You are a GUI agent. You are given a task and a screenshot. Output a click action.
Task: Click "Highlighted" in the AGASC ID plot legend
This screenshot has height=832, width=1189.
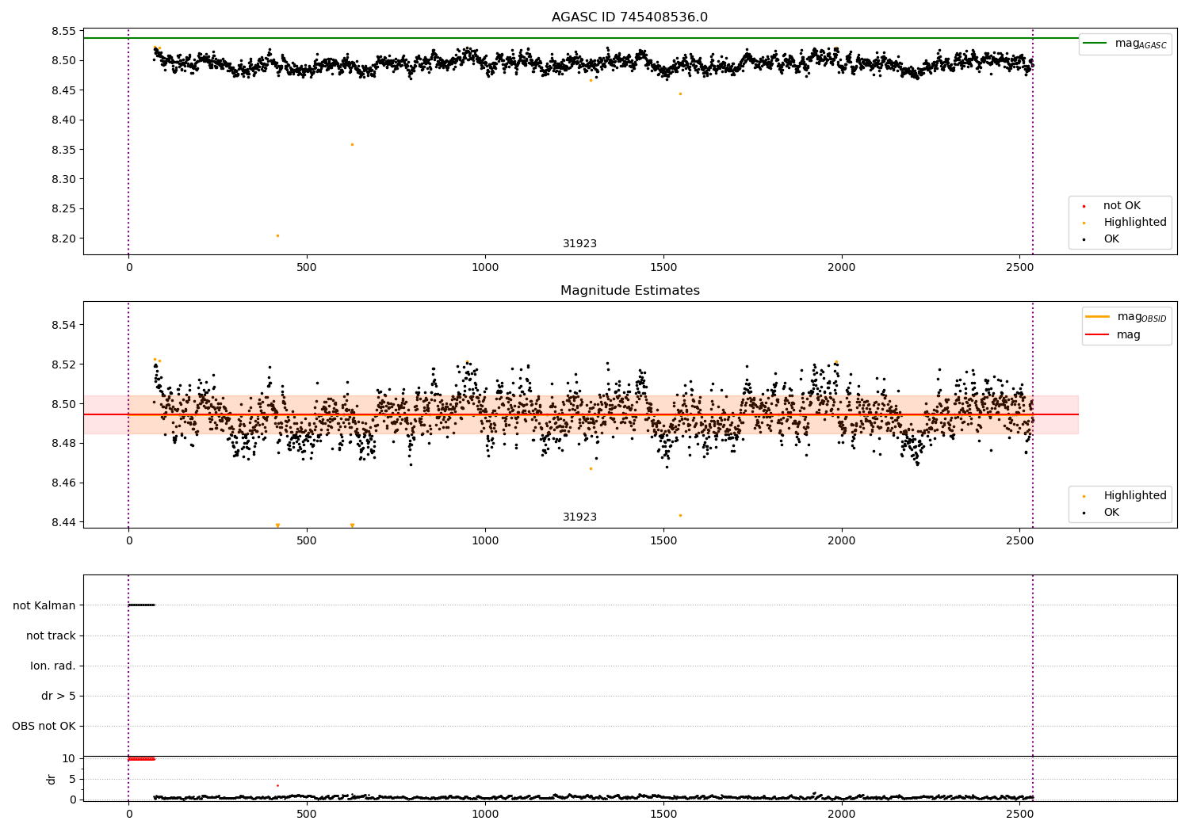[1135, 223]
